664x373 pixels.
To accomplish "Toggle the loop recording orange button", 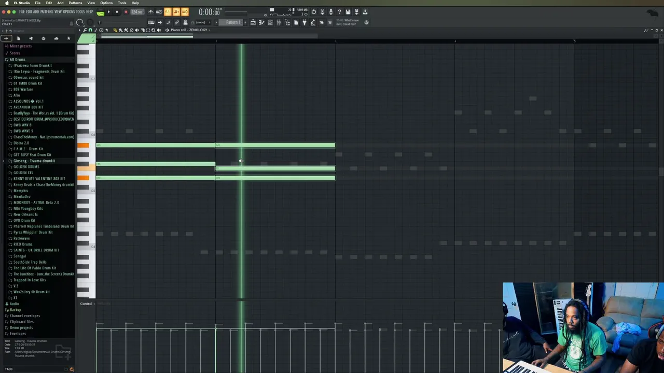I will [x=185, y=12].
